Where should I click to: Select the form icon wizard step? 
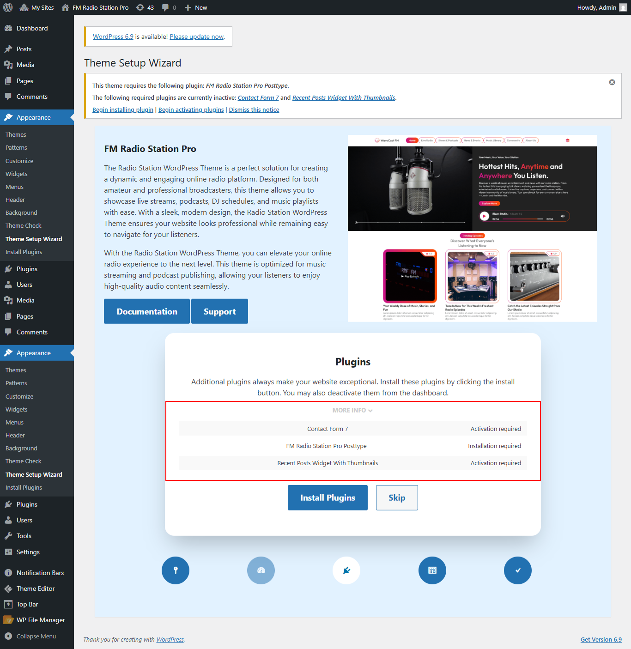click(432, 570)
